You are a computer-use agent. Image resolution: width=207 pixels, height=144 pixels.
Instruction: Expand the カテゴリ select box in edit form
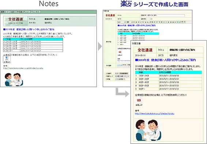tap(147, 19)
